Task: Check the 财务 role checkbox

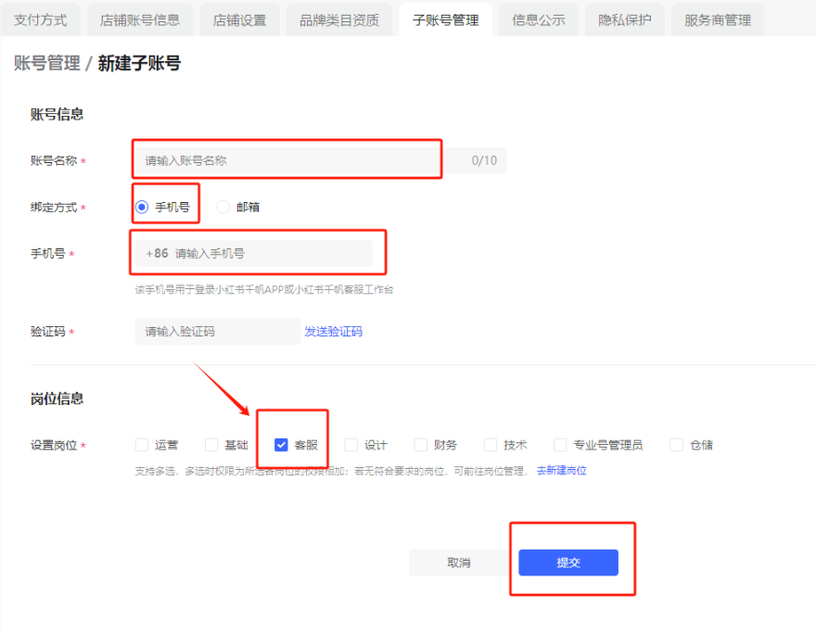Action: 421,445
